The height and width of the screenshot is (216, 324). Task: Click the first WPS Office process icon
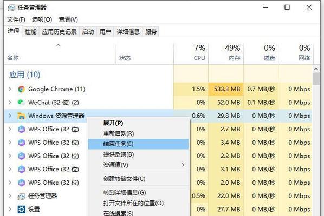click(22, 129)
